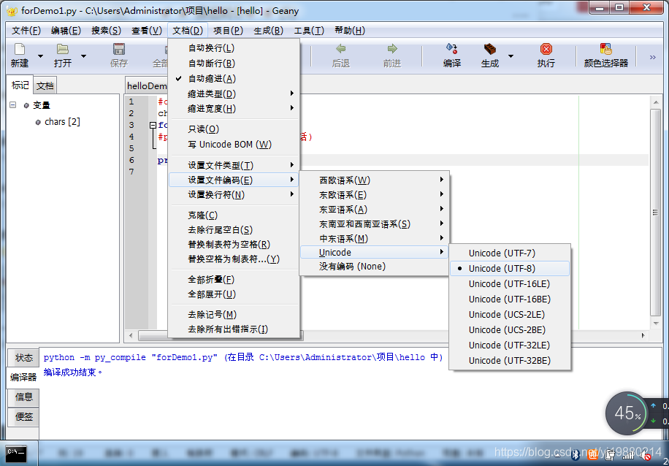Expand Indent width (缩进宽度) submenu
Screen dimensions: 669x466
pos(234,109)
